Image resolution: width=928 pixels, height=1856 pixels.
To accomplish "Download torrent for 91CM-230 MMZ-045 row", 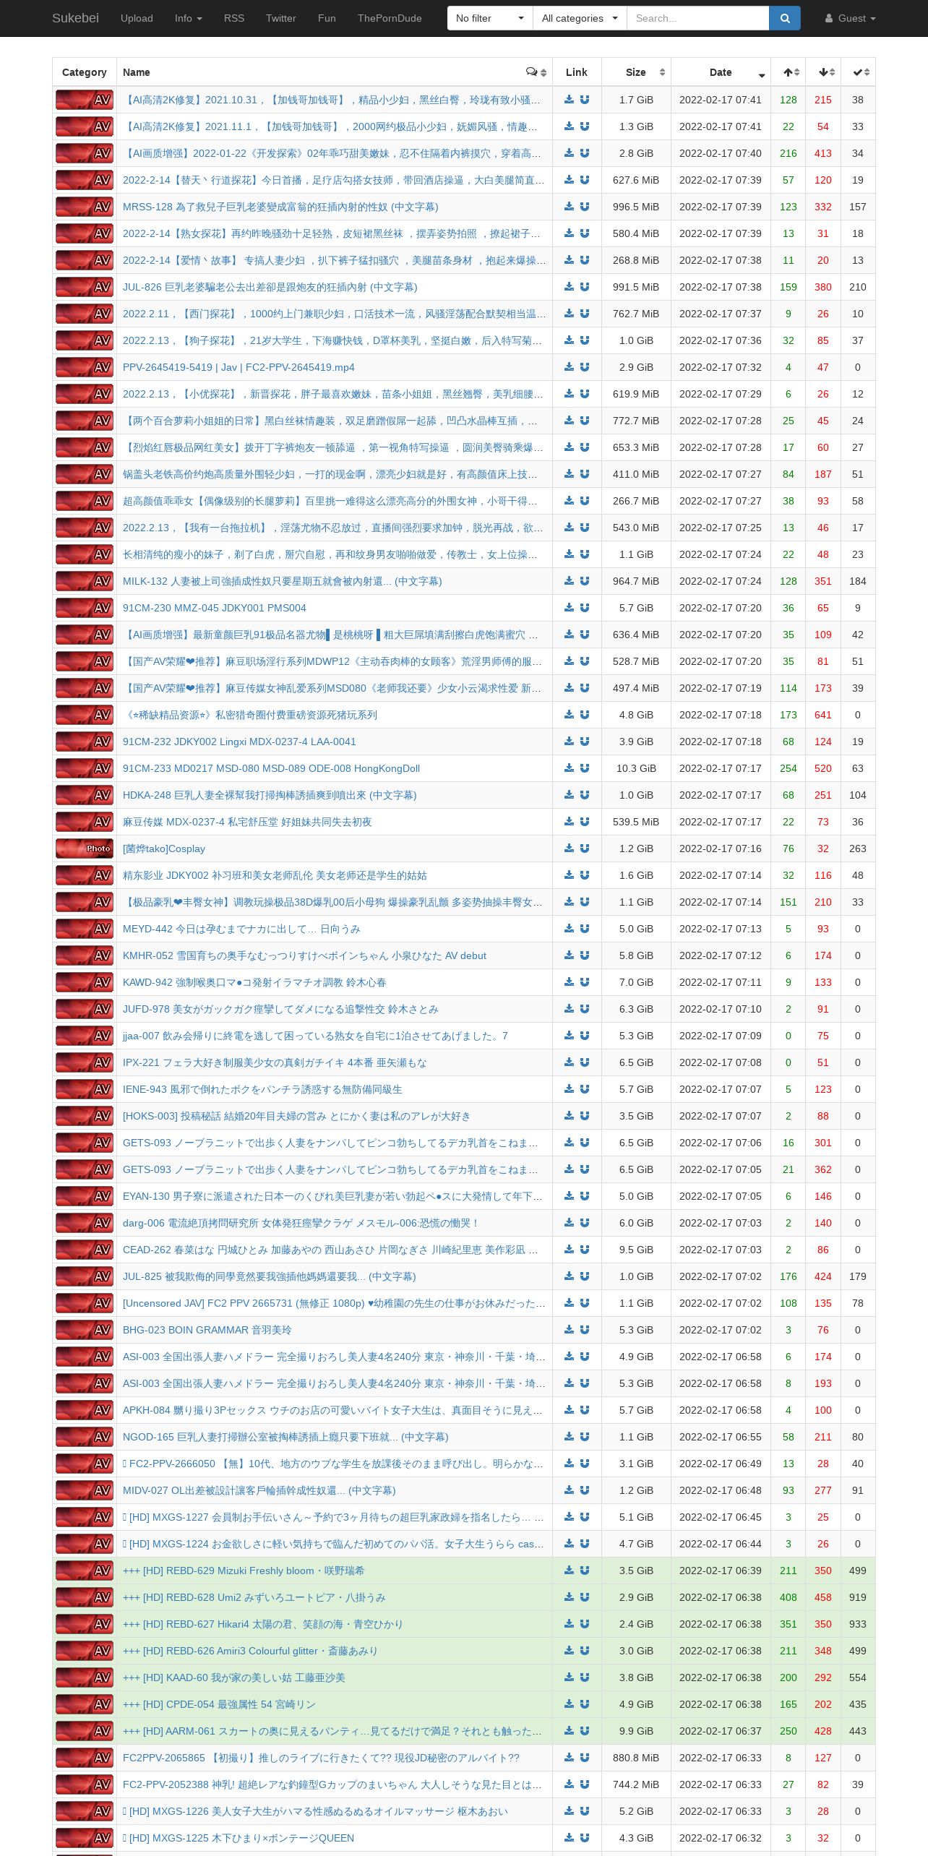I will [x=569, y=608].
